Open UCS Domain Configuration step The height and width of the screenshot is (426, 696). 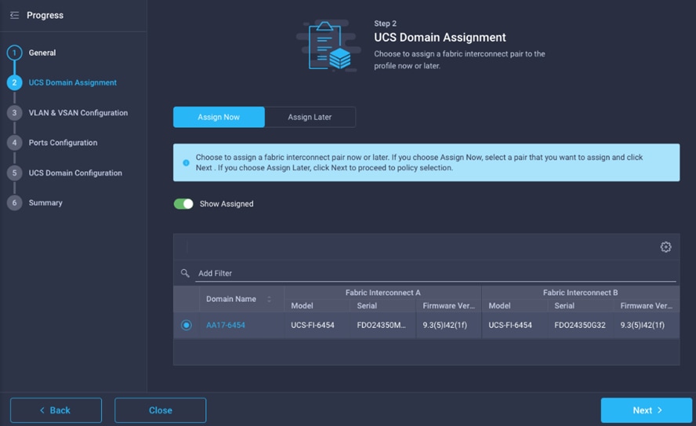[x=75, y=173]
